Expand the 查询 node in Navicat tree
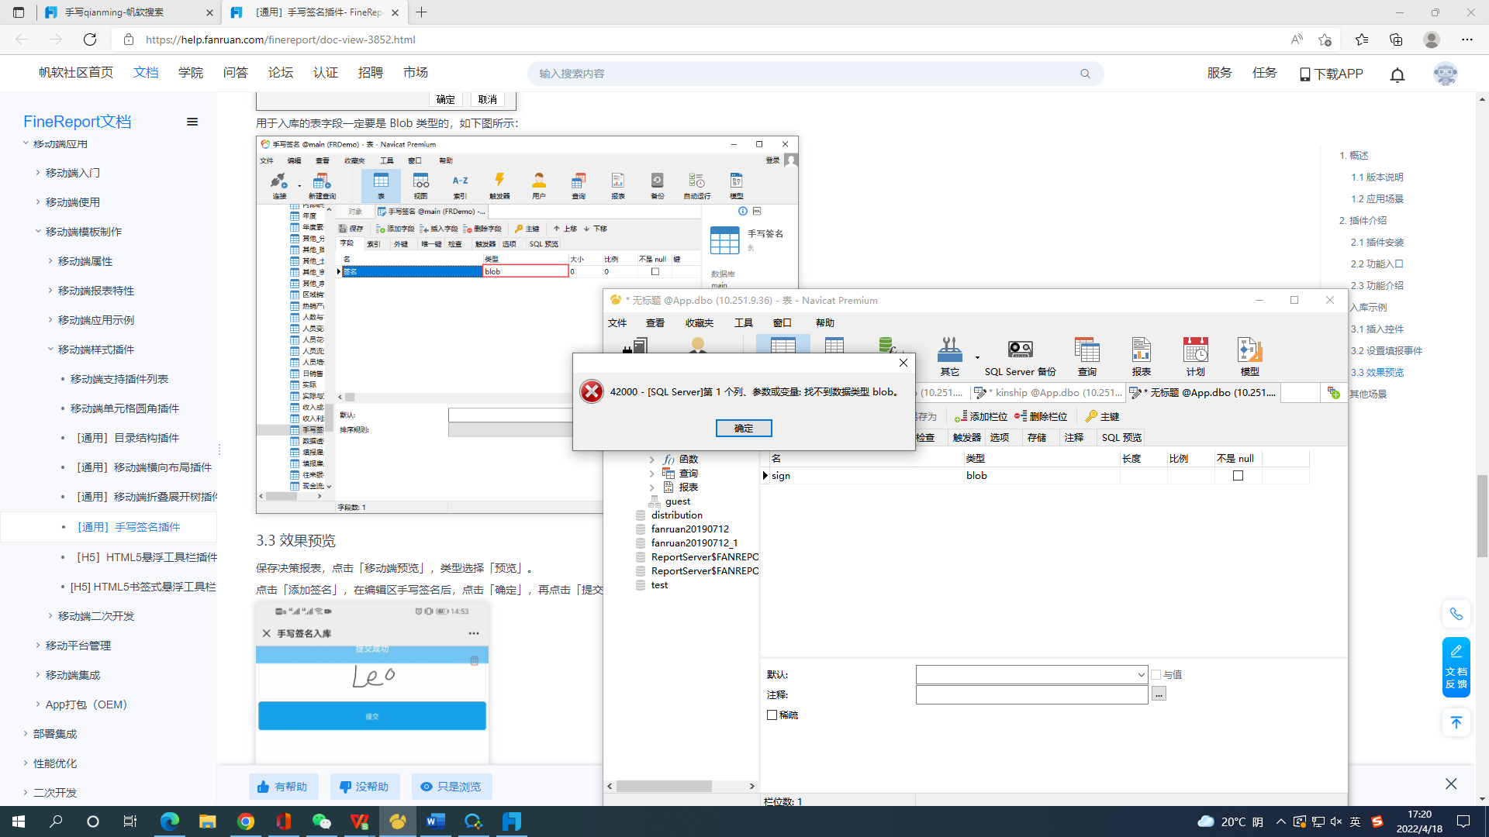Screen dimensions: 1489x837 pos(651,474)
